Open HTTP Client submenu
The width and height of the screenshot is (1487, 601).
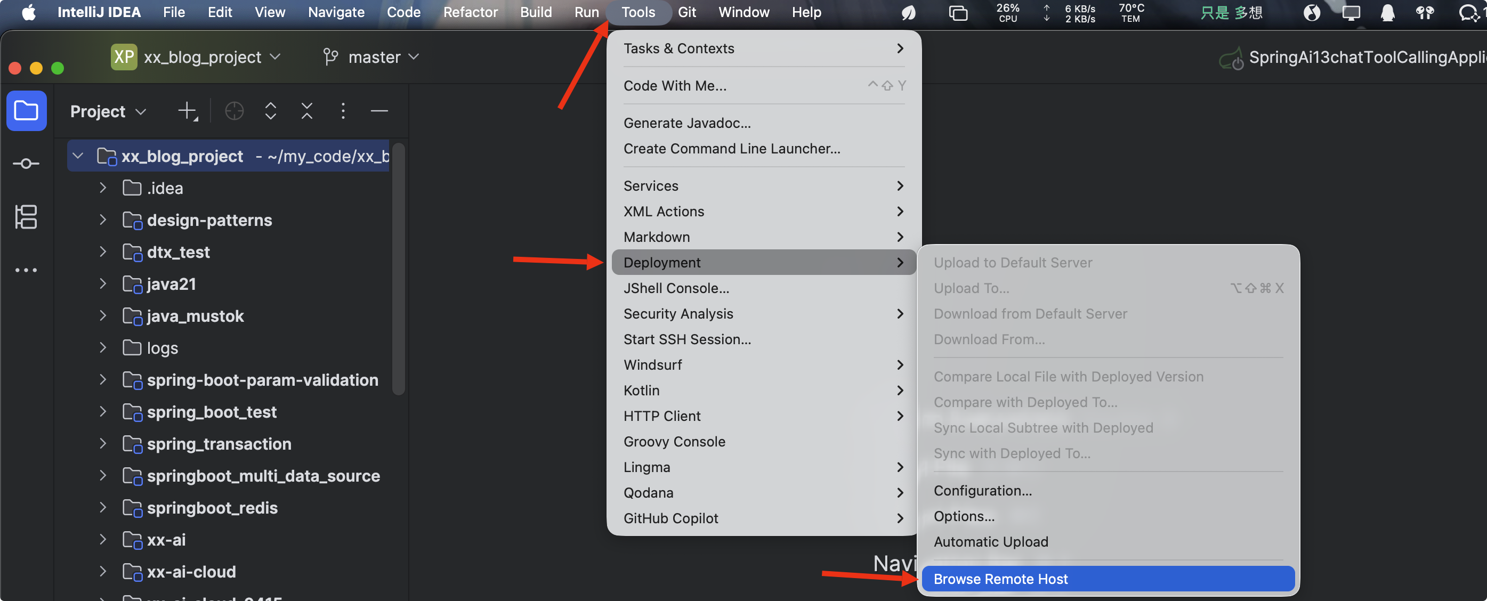tap(763, 416)
